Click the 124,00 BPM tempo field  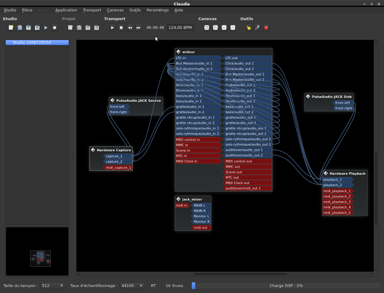click(x=180, y=27)
